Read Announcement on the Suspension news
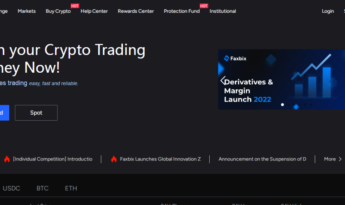345x205 pixels. [262, 159]
